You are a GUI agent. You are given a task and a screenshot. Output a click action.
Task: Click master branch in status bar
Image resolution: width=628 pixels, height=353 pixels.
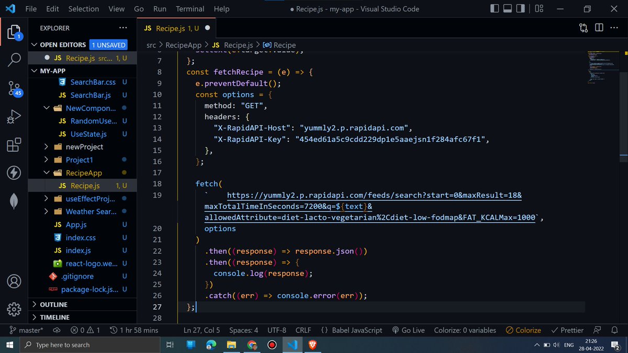click(26, 330)
